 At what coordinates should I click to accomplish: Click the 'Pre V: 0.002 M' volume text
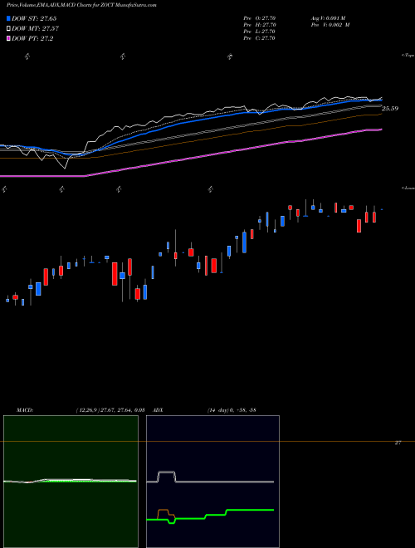[x=330, y=25]
